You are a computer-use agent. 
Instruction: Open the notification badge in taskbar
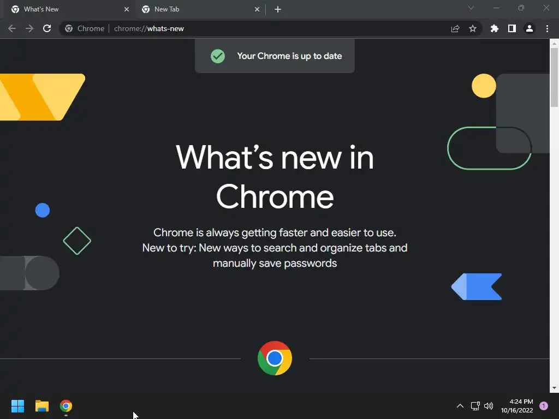[544, 406]
